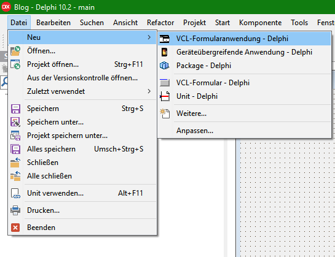335x257 pixels.
Task: Select Alles speichern entry
Action: tap(82, 149)
